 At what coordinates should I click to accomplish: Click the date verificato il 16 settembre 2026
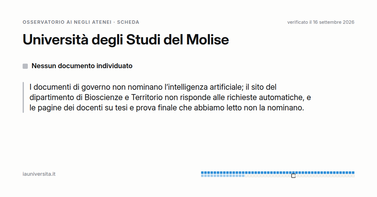321,22
